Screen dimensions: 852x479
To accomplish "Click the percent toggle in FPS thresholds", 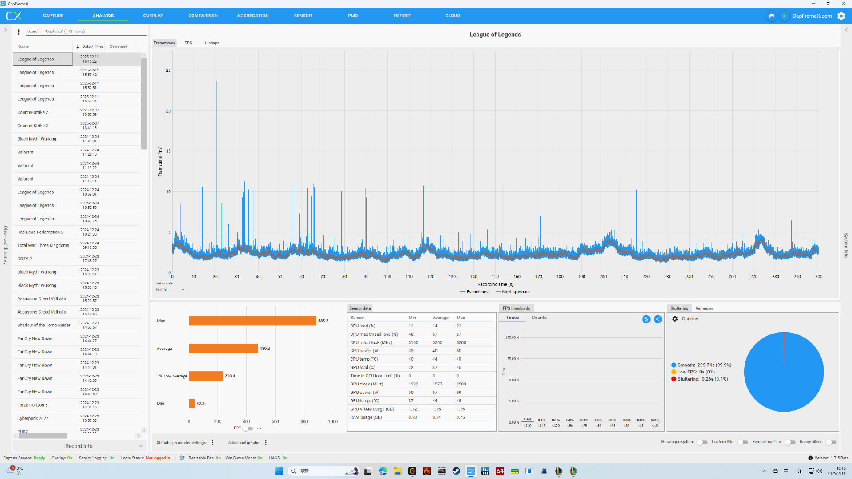I will [x=646, y=319].
